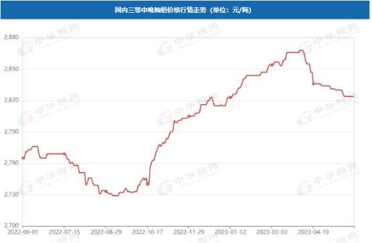372x243 pixels.
Task: Click the circle marker above 2023-03-03
Action: pyautogui.click(x=272, y=65)
